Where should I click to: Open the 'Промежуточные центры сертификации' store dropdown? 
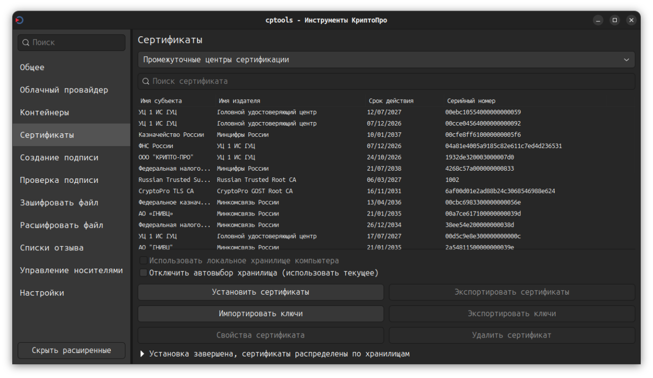click(386, 60)
